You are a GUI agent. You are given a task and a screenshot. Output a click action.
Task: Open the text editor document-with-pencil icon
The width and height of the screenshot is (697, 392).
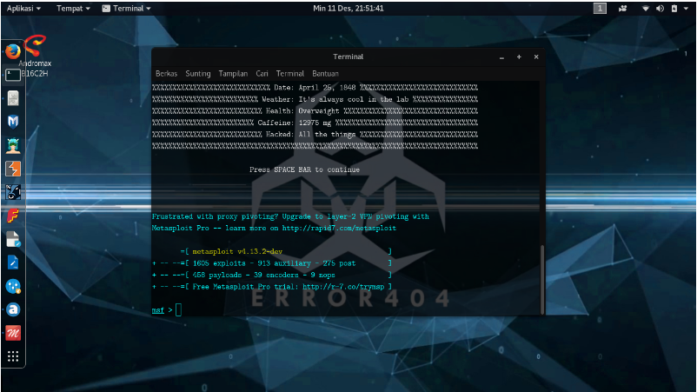click(x=13, y=239)
